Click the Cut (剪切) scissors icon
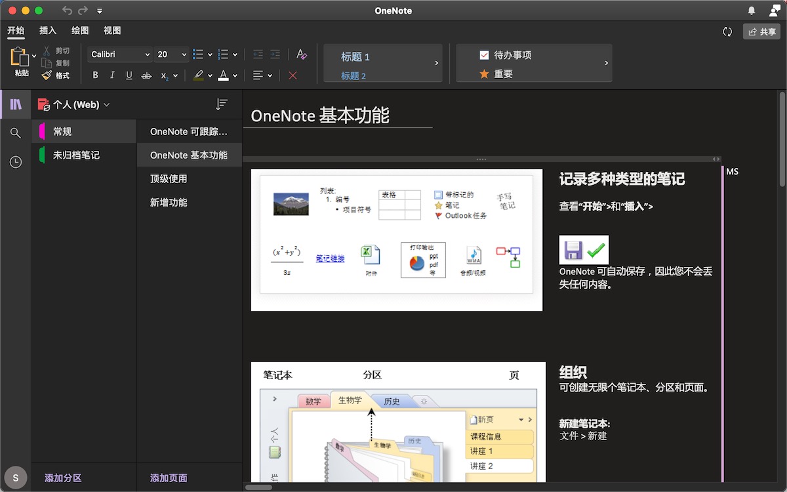 pyautogui.click(x=47, y=51)
